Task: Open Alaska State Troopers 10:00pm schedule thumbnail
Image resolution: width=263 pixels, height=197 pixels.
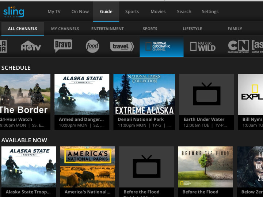Action: [82, 94]
